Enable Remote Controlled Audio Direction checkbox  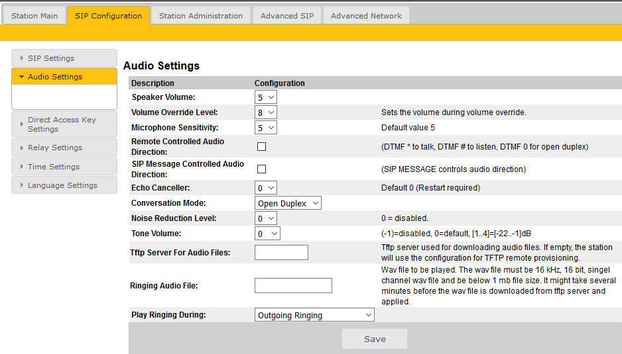pyautogui.click(x=261, y=147)
